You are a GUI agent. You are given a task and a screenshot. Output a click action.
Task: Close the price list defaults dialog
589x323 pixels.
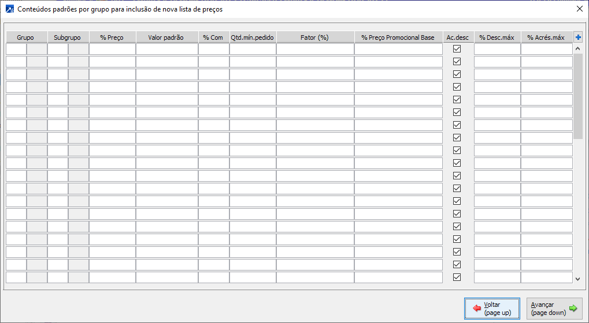pos(580,9)
